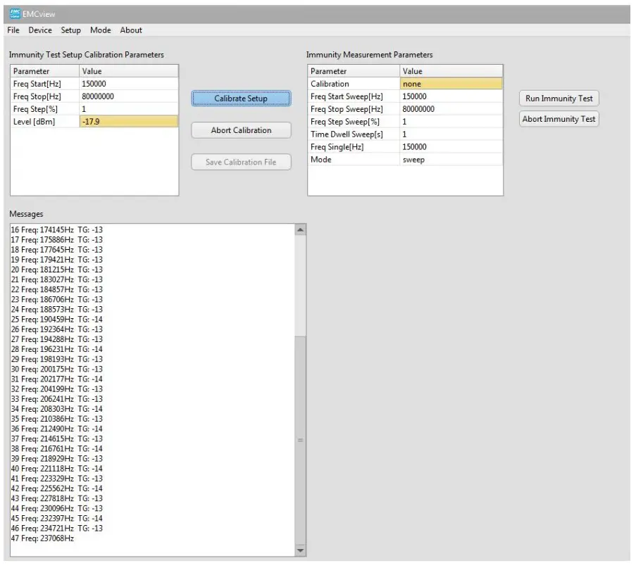This screenshot has width=636, height=568.
Task: Click message line '46 Freq: 234721Hz'
Action: tap(57, 529)
